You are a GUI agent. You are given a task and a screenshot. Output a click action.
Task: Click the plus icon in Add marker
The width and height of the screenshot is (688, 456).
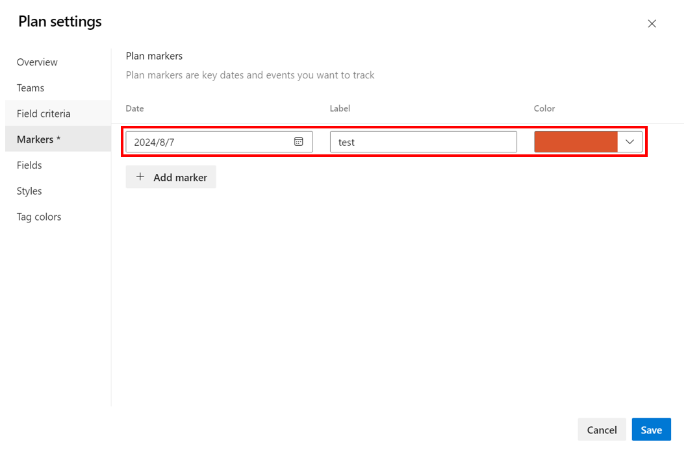pyautogui.click(x=140, y=176)
